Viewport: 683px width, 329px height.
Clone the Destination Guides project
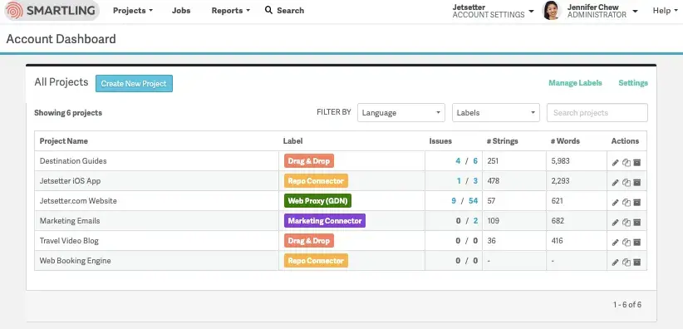pos(626,163)
